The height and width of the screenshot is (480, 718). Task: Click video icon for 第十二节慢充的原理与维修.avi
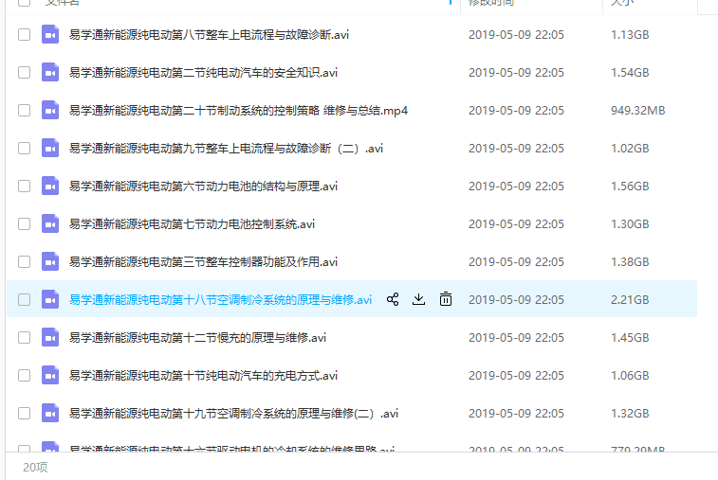point(50,338)
